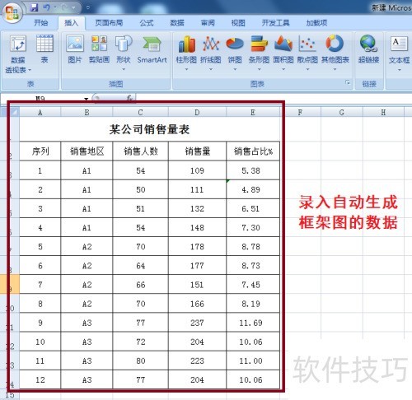Select the title cell 某公司销售量表
This screenshot has width=412, height=400.
point(150,129)
